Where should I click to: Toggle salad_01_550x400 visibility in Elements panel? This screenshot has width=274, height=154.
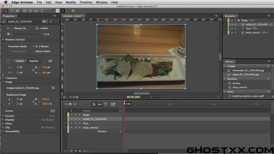232,24
